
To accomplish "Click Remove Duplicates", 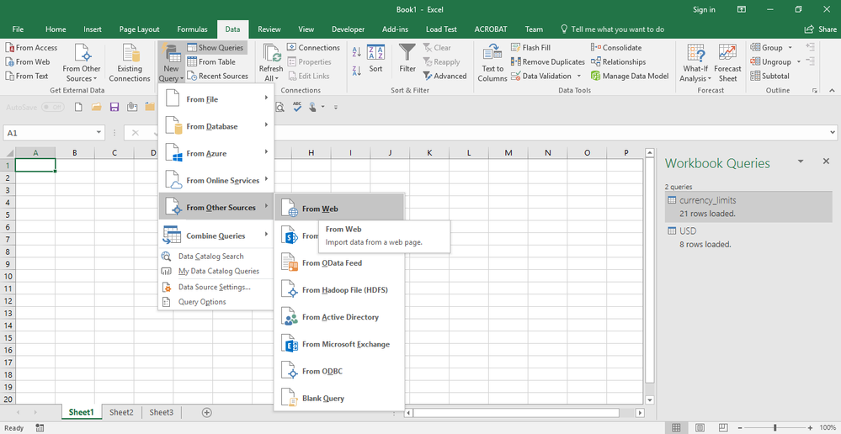I will pyautogui.click(x=547, y=61).
